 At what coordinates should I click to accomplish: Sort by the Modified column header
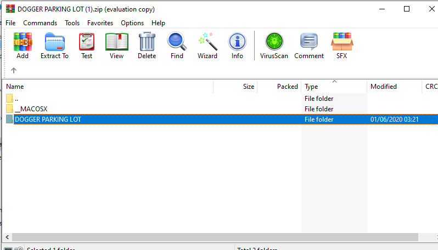394,87
